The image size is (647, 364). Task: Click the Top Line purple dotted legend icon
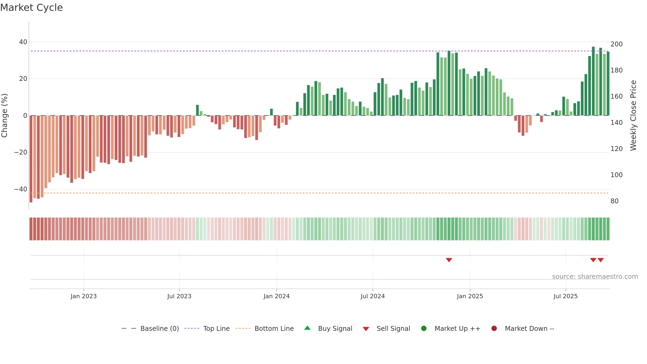pyautogui.click(x=192, y=328)
